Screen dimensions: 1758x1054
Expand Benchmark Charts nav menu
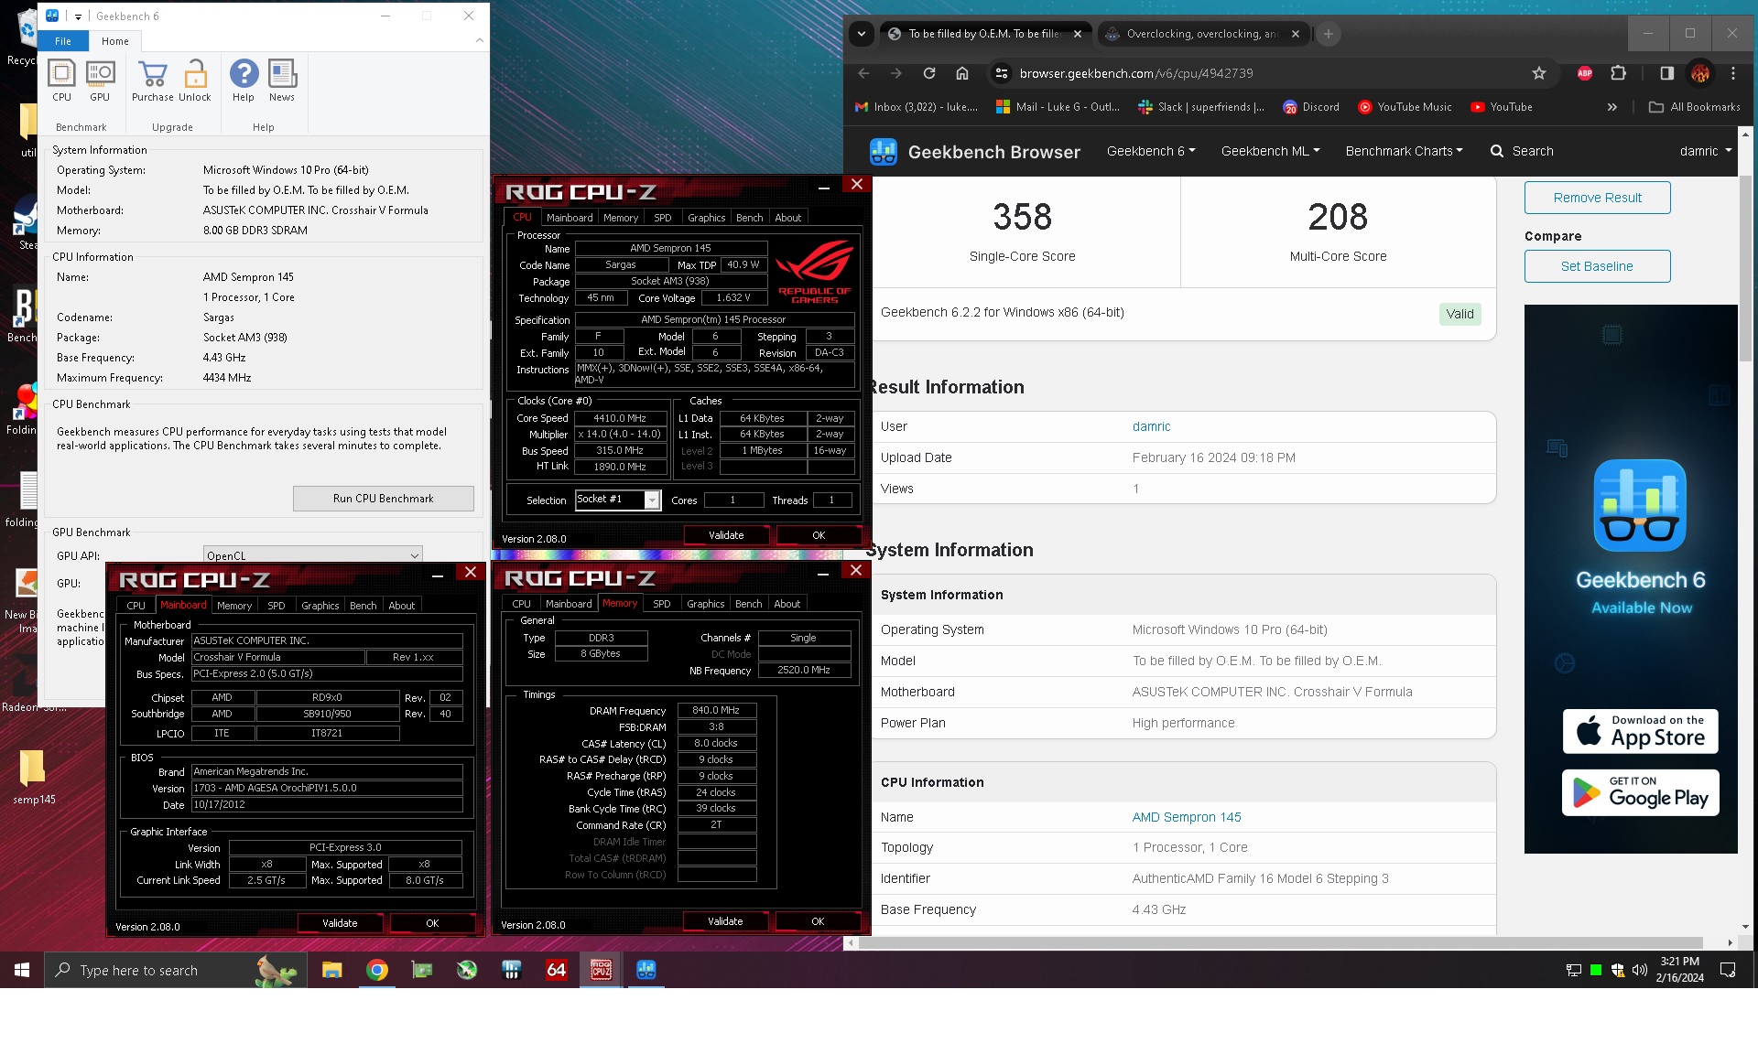click(1404, 151)
